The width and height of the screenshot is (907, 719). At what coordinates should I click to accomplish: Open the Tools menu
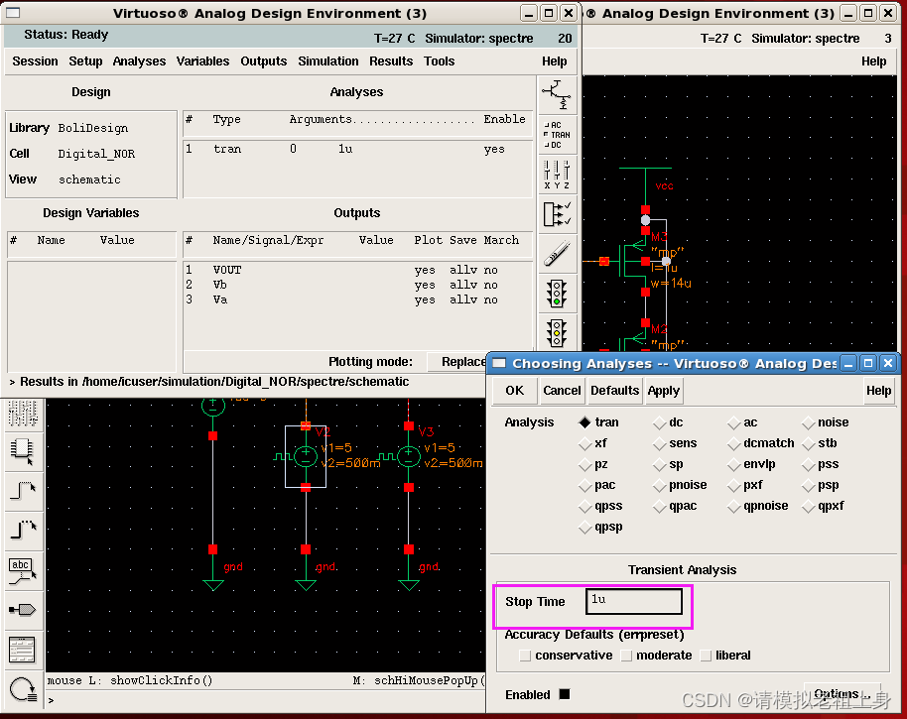pos(439,61)
